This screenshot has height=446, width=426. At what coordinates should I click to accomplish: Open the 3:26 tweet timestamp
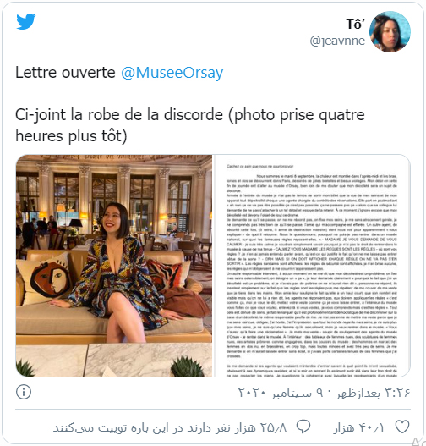[373, 393]
